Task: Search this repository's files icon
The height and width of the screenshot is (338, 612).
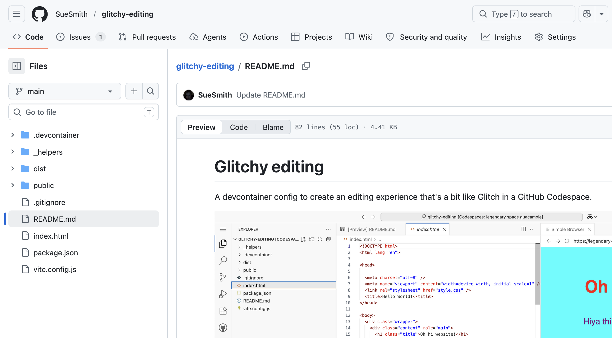Action: tap(151, 91)
